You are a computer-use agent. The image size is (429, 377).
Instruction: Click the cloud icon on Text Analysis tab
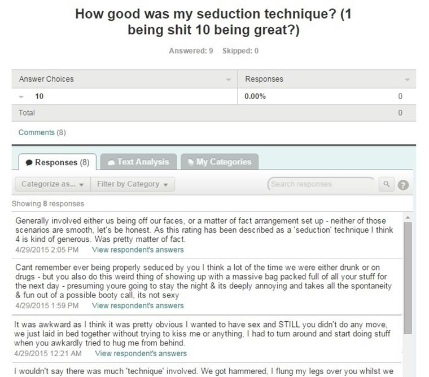[111, 162]
